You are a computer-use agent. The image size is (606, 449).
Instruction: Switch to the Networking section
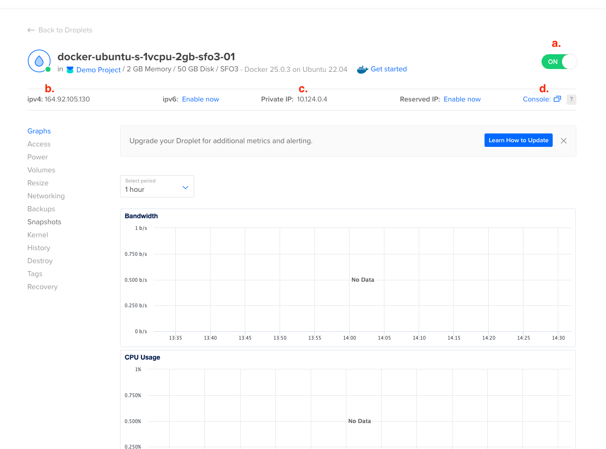point(46,196)
